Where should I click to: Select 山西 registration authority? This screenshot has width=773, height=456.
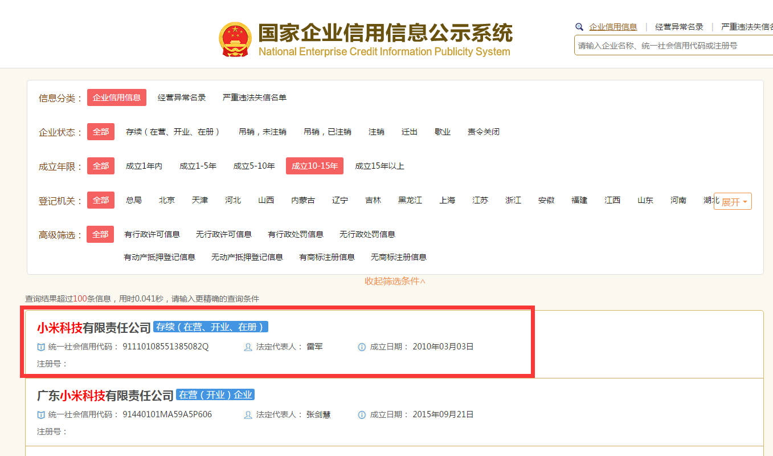pyautogui.click(x=266, y=200)
